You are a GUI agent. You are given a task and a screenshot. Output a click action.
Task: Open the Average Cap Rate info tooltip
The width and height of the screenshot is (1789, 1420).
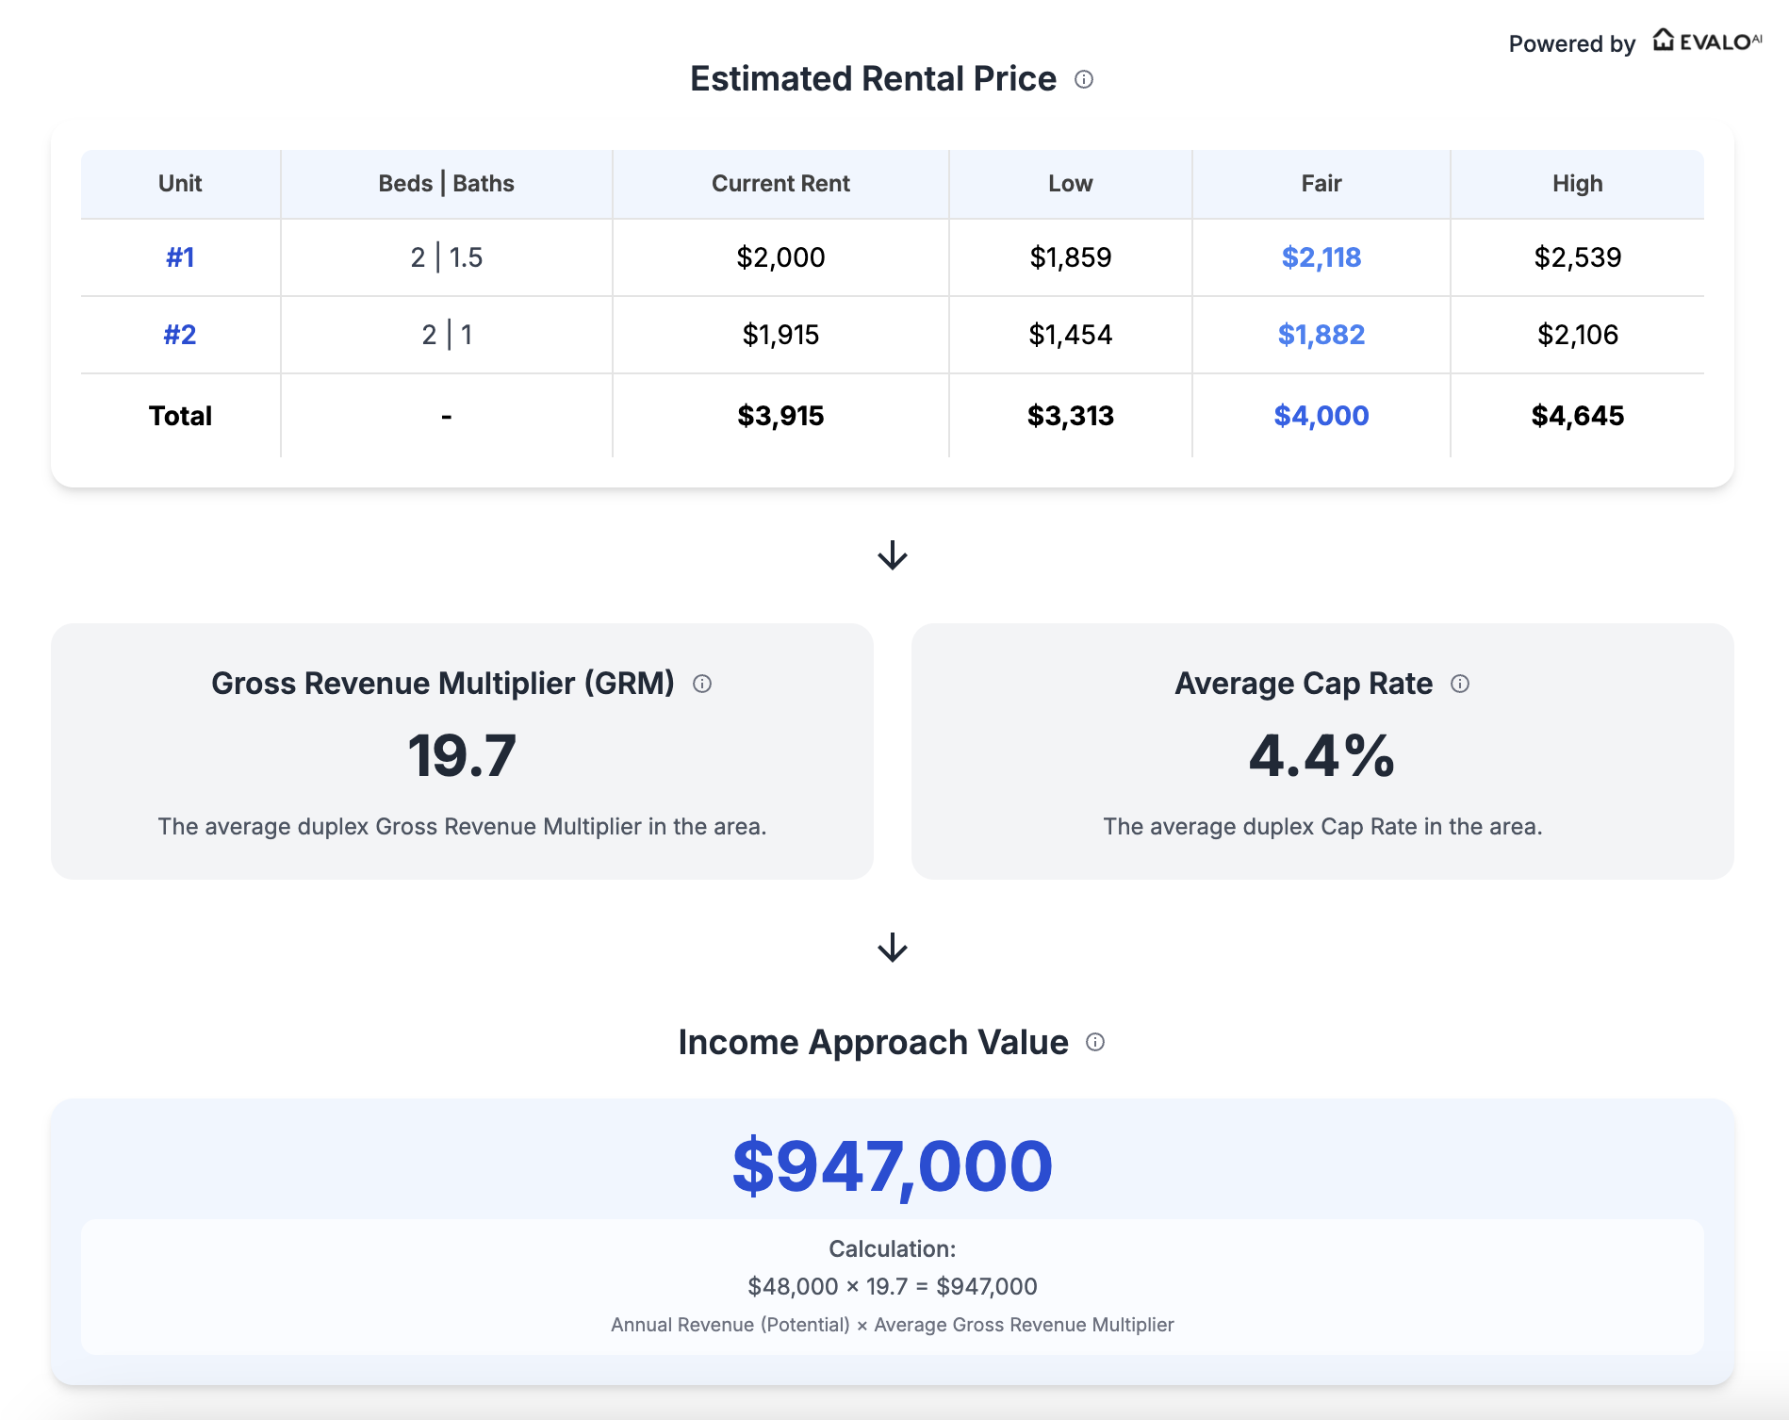(x=1460, y=685)
